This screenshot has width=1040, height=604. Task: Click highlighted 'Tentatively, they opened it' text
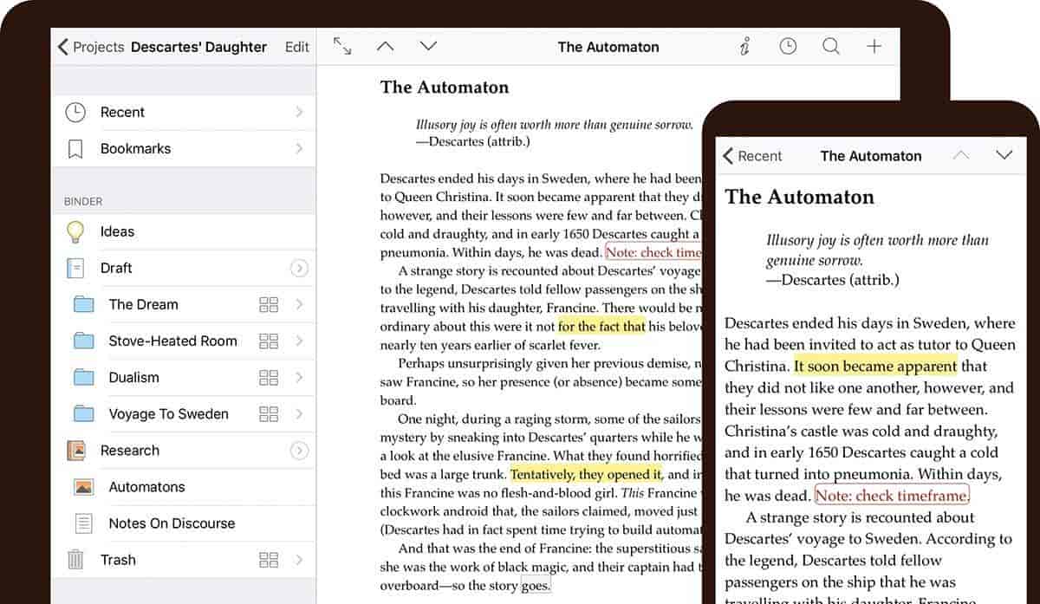(x=586, y=474)
